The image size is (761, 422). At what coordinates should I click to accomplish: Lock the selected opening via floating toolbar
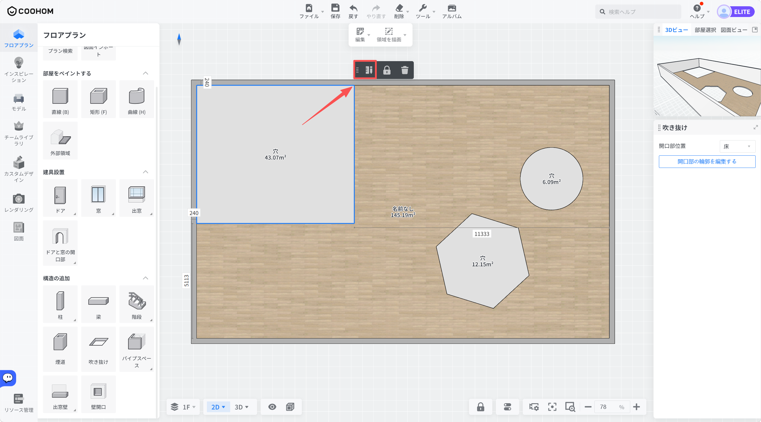(x=387, y=70)
